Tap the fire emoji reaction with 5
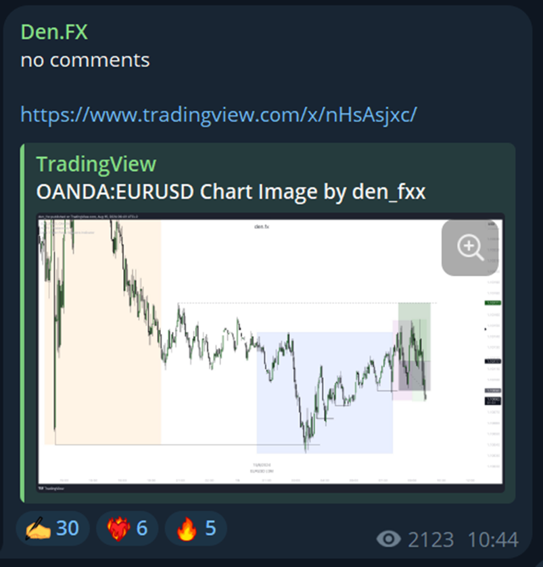Viewport: 543px width, 567px height. 196,528
